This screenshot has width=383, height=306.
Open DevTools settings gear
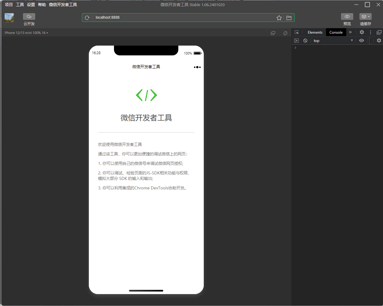coord(362,32)
